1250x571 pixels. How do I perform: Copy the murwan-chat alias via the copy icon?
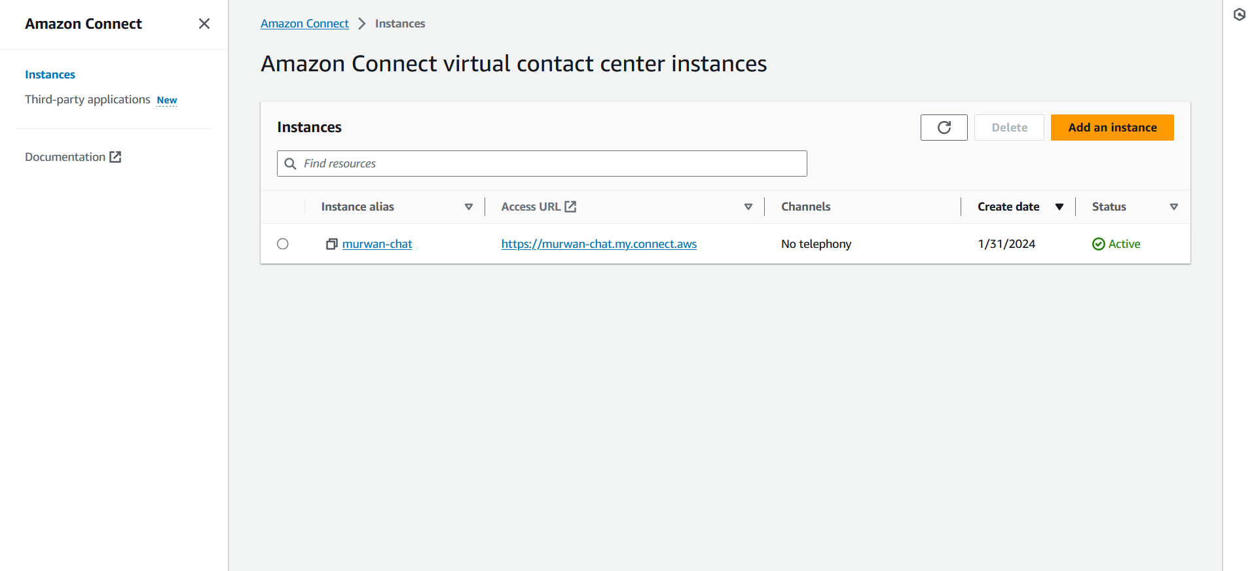pos(332,244)
